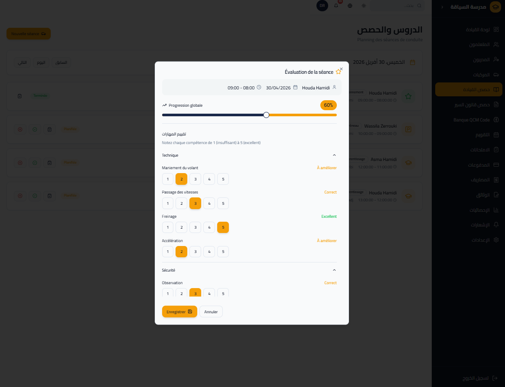Complete Asma Hamidi session with green icon

point(35,163)
